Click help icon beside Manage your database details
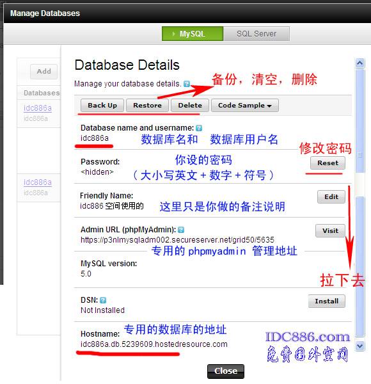Viewport: 371px width, 384px height. coord(187,84)
